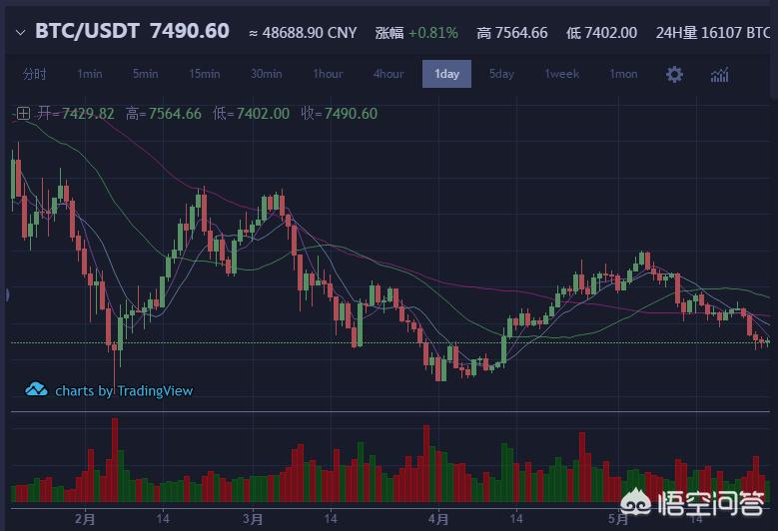Screen dimensions: 778x531
Task: Select the 1week interval
Action: tap(561, 75)
